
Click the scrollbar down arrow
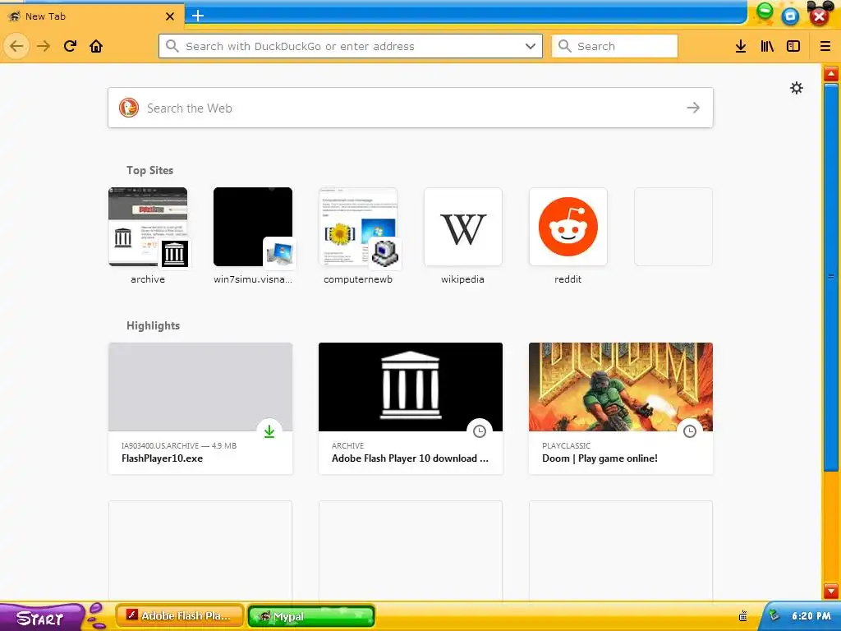click(x=831, y=591)
